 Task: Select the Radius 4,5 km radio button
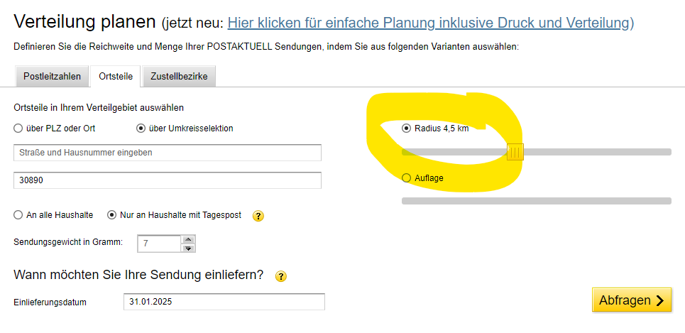pyautogui.click(x=406, y=129)
